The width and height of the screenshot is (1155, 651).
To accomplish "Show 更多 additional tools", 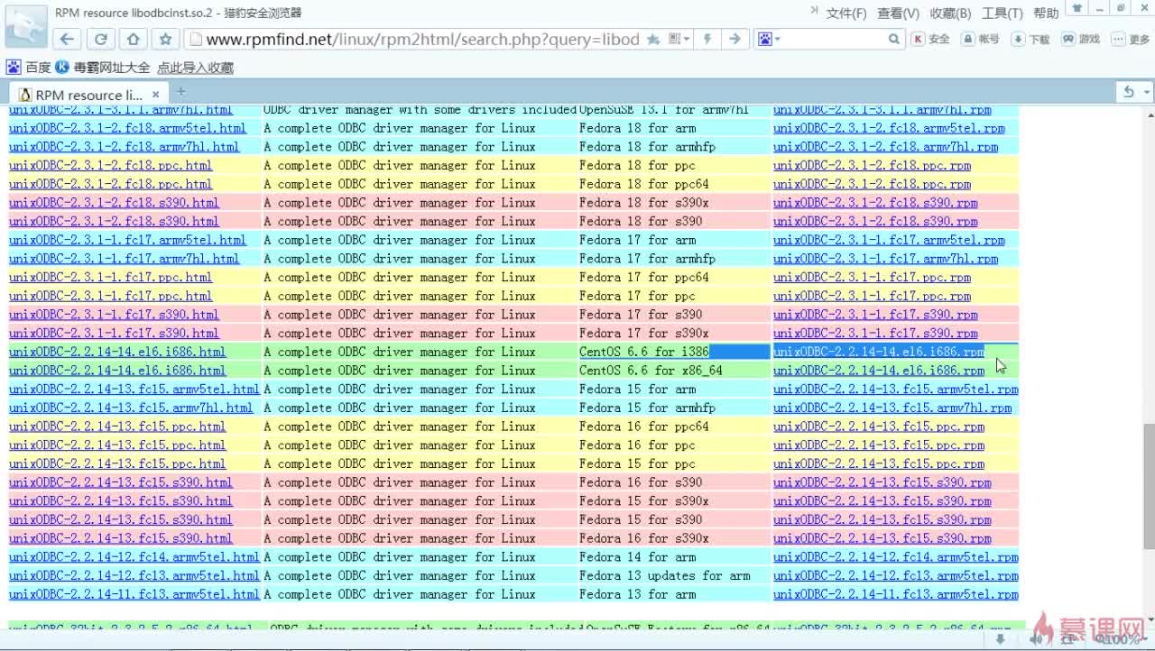I will 1132,39.
